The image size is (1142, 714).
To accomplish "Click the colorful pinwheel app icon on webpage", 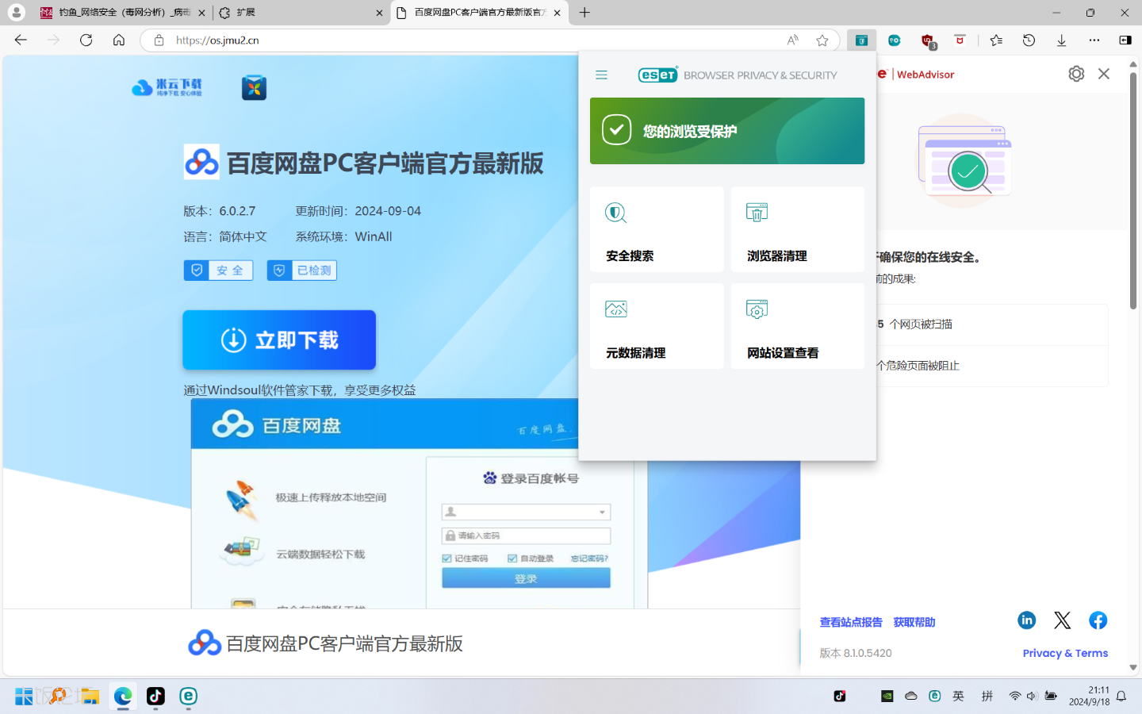I will 254,87.
